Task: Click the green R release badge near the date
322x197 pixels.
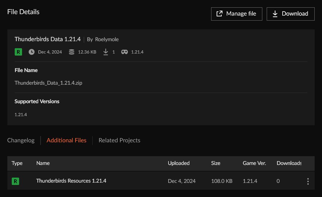Action: [x=18, y=52]
